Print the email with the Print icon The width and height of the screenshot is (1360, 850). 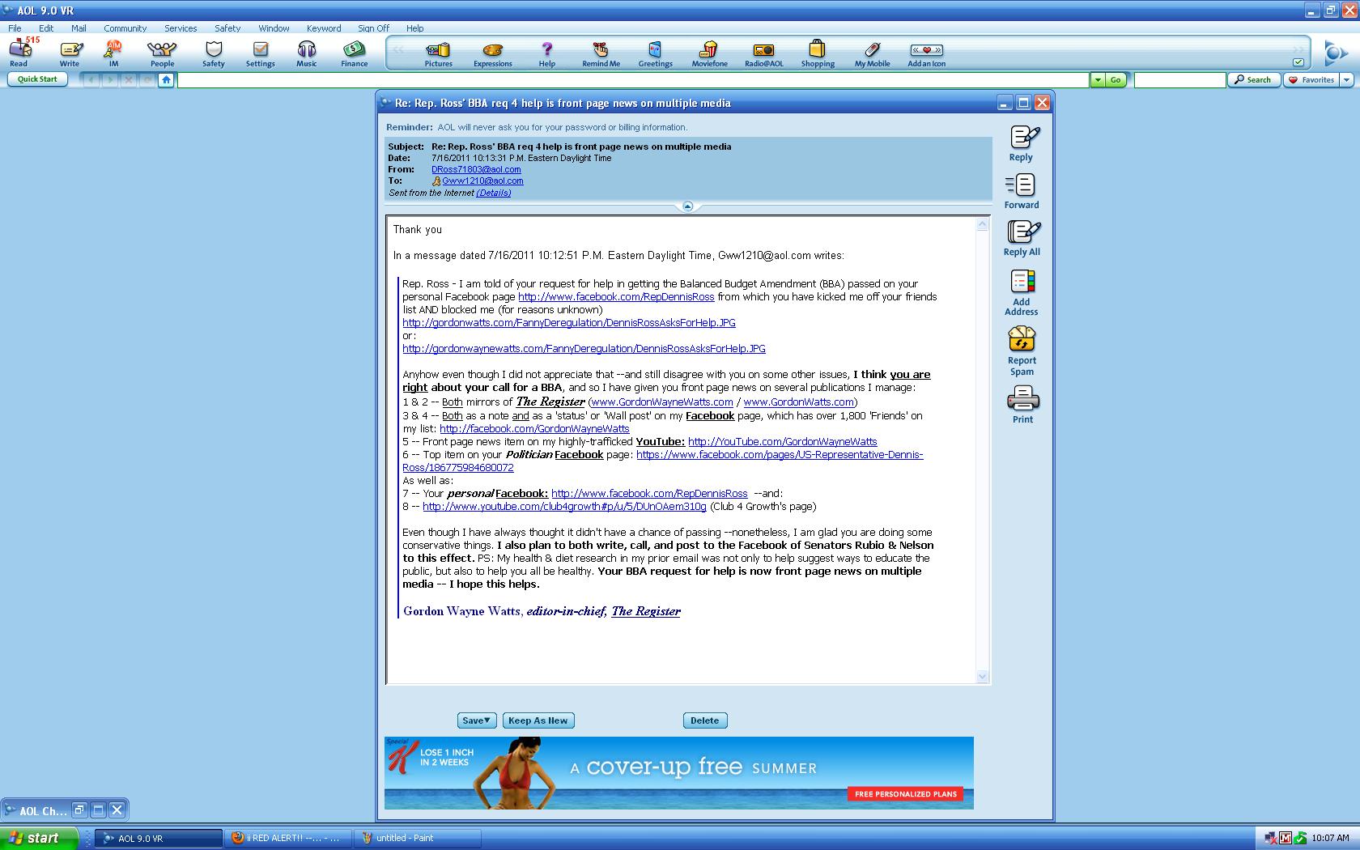pyautogui.click(x=1022, y=405)
